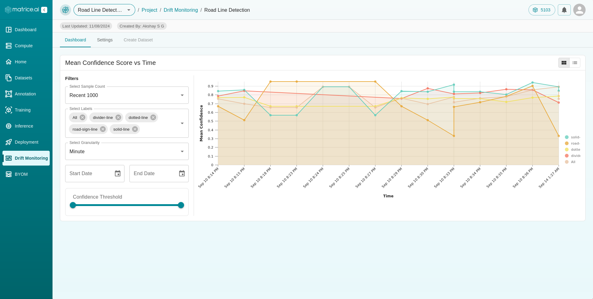
Task: Go to Home in the sidebar
Action: (x=26, y=62)
